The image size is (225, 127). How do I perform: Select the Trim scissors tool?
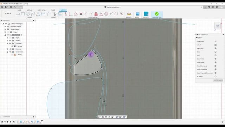coord(54,14)
